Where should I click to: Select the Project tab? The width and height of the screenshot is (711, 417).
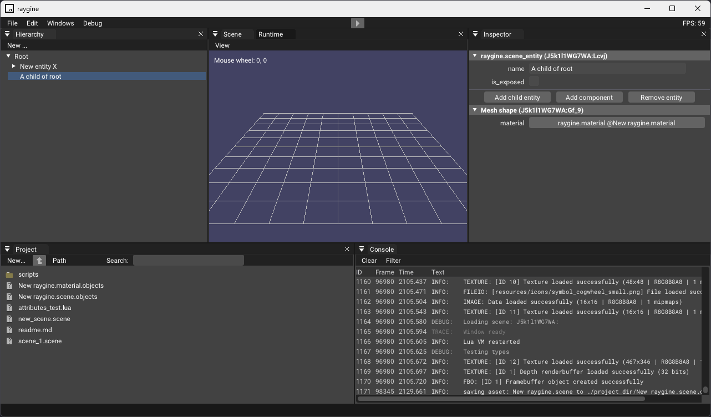[26, 250]
